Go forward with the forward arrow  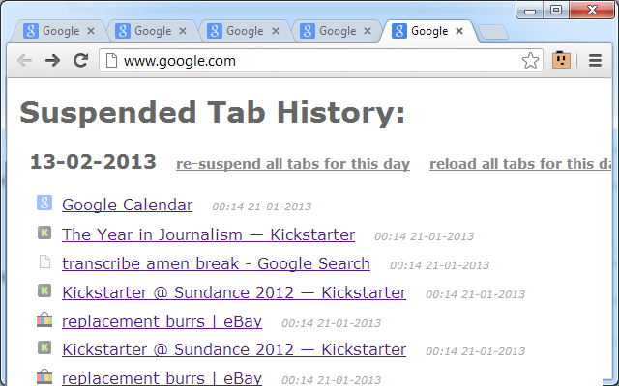(52, 60)
